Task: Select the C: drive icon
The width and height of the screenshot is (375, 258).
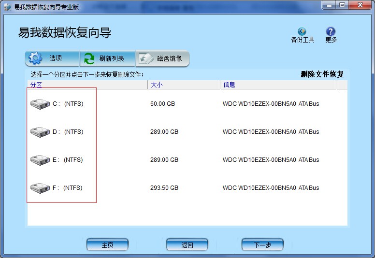Action: tap(40, 104)
